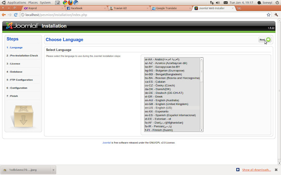Select eo-XX Esperanto language

coord(172,111)
